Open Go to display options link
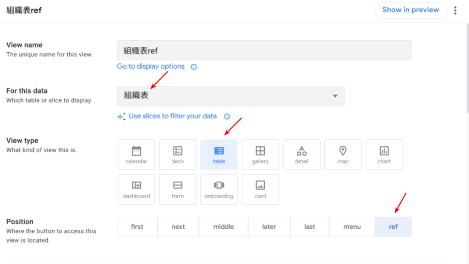Viewport: 469px width, 264px height. (x=151, y=66)
